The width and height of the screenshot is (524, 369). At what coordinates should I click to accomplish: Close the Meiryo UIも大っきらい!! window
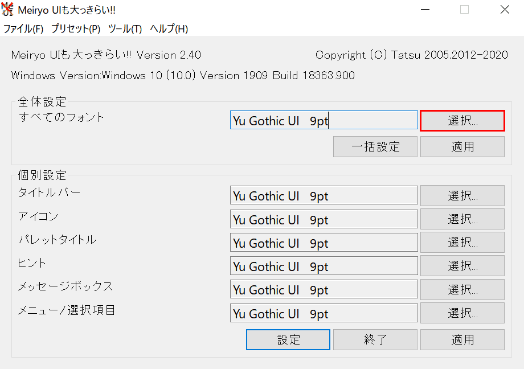pyautogui.click(x=505, y=9)
